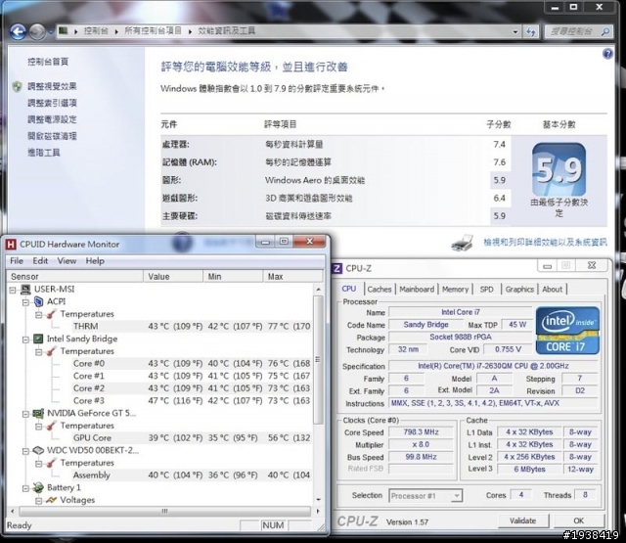The width and height of the screenshot is (626, 543).
Task: Switch to the Mainboard tab in CPU-Z
Action: point(417,289)
